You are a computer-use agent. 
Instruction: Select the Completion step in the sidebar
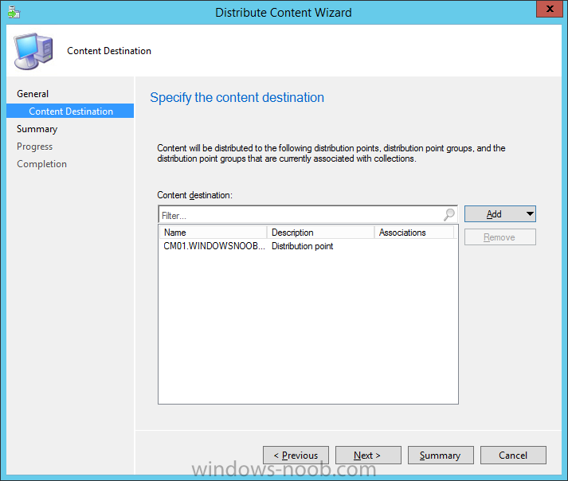pyautogui.click(x=41, y=164)
